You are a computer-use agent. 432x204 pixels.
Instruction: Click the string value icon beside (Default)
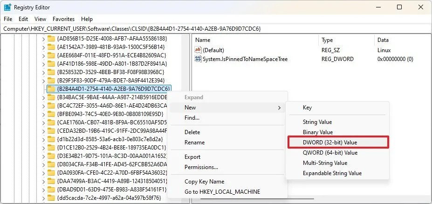tap(198, 50)
